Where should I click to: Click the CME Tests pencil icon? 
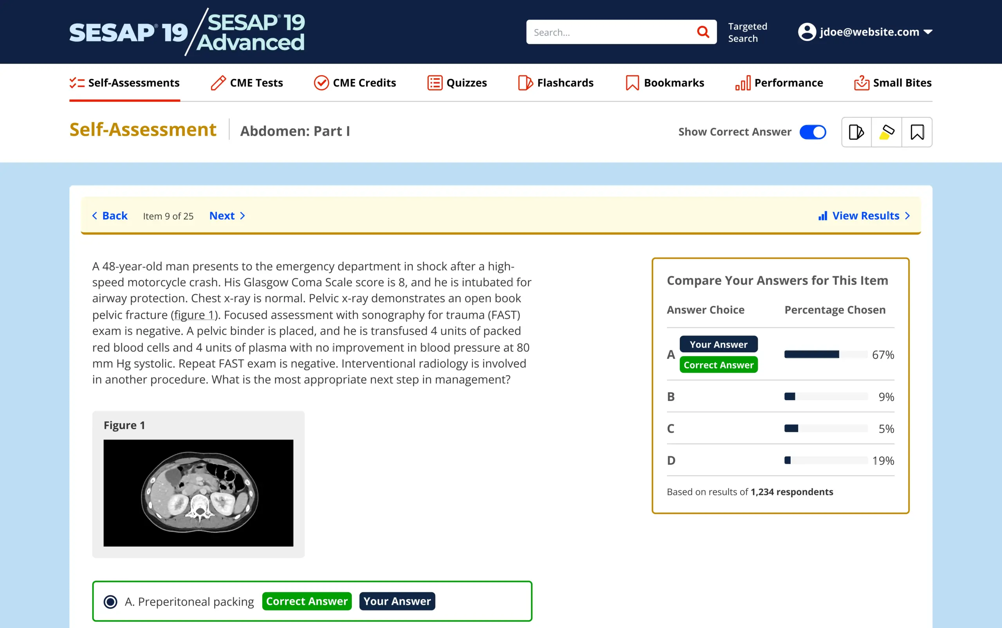(218, 83)
